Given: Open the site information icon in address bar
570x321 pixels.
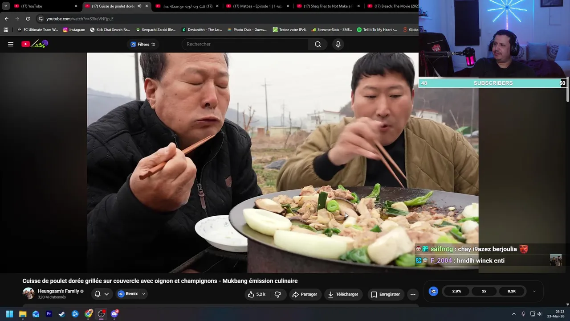Looking at the screenshot, I should pyautogui.click(x=41, y=19).
